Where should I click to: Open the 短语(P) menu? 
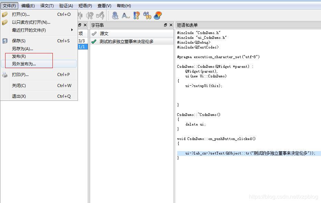(85, 6)
